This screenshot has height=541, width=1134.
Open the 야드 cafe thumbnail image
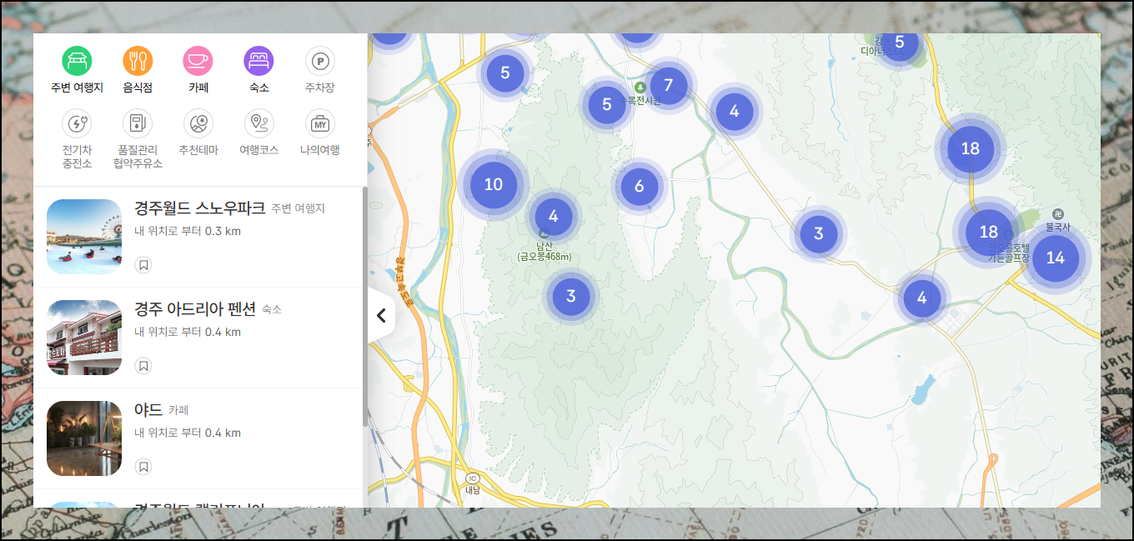(84, 438)
